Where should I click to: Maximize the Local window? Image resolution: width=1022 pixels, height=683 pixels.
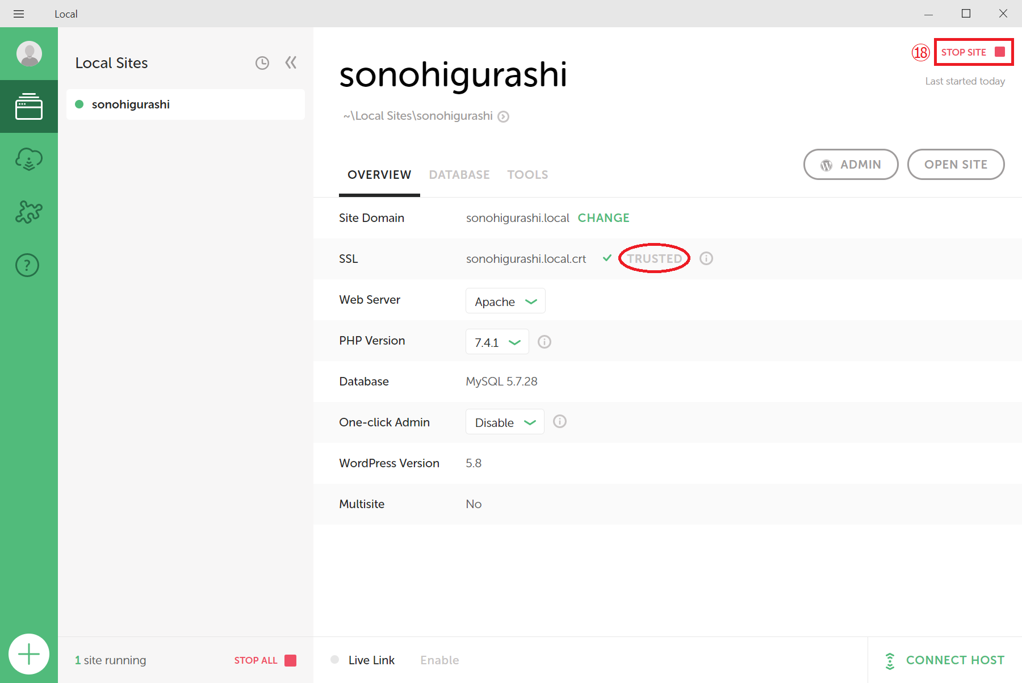(966, 14)
